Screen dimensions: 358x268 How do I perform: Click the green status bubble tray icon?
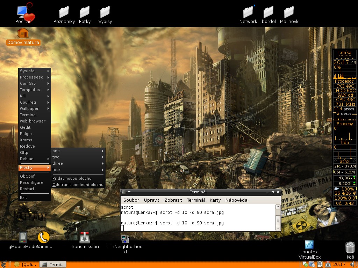click(x=305, y=265)
